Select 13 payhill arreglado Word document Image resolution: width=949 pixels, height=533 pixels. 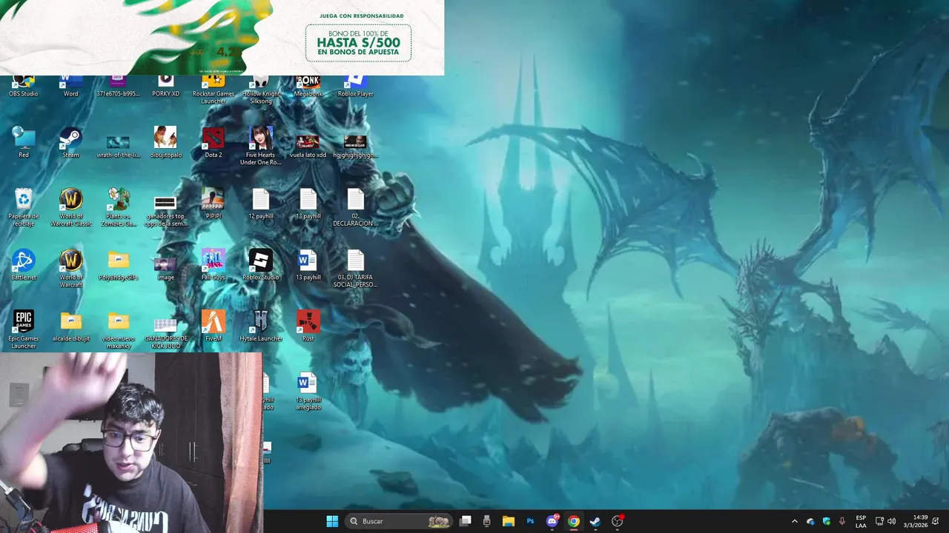(308, 392)
